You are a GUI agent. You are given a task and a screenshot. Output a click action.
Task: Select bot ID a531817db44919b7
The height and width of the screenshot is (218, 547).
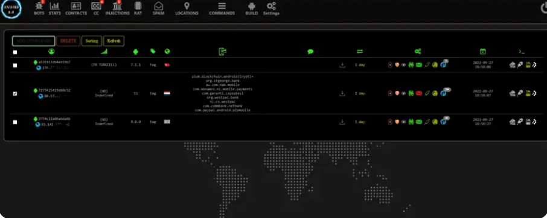(x=54, y=62)
